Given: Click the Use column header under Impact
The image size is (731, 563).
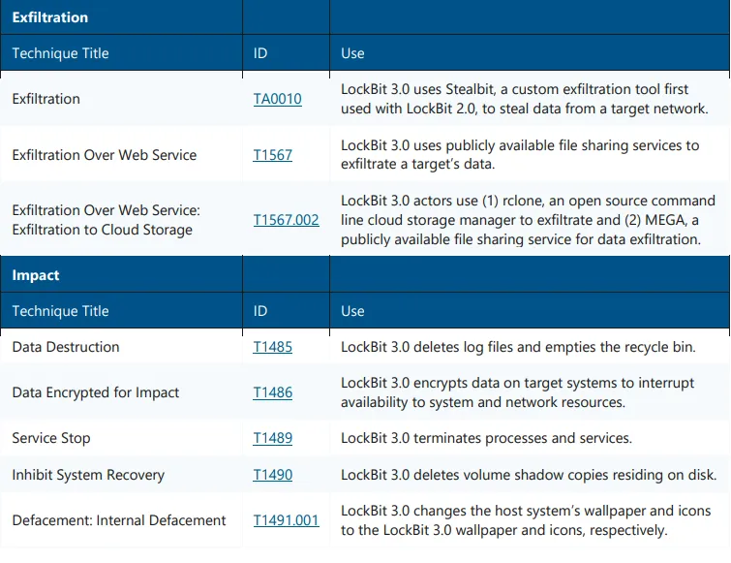Looking at the screenshot, I should click(352, 311).
